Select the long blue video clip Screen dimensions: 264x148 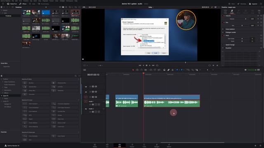point(172,97)
